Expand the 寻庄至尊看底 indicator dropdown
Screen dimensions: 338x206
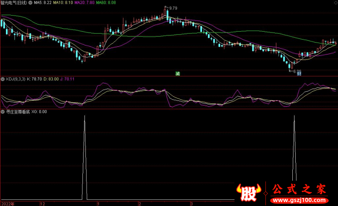pyautogui.click(x=3, y=112)
